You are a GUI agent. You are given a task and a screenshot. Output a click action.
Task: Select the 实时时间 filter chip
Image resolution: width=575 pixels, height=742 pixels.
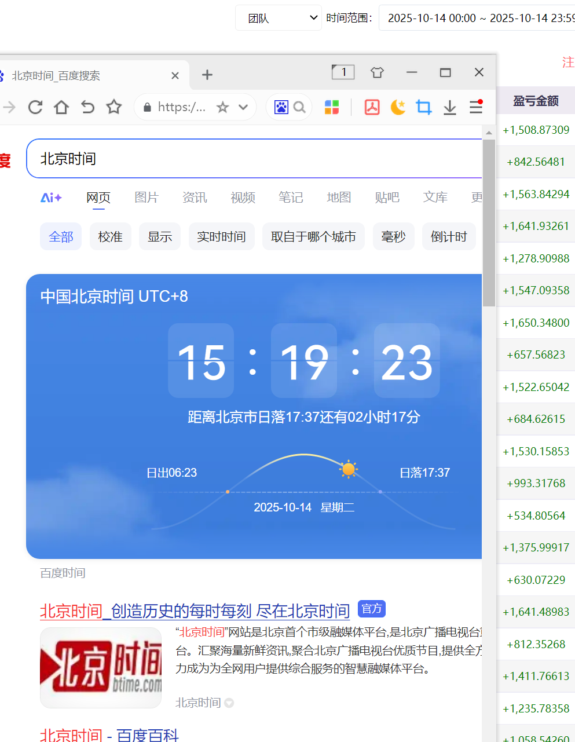pos(222,236)
